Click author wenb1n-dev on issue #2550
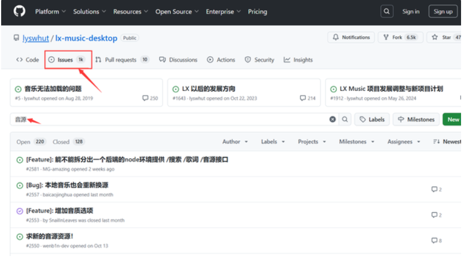Screen dimensions: 476x271 [x=56, y=246]
